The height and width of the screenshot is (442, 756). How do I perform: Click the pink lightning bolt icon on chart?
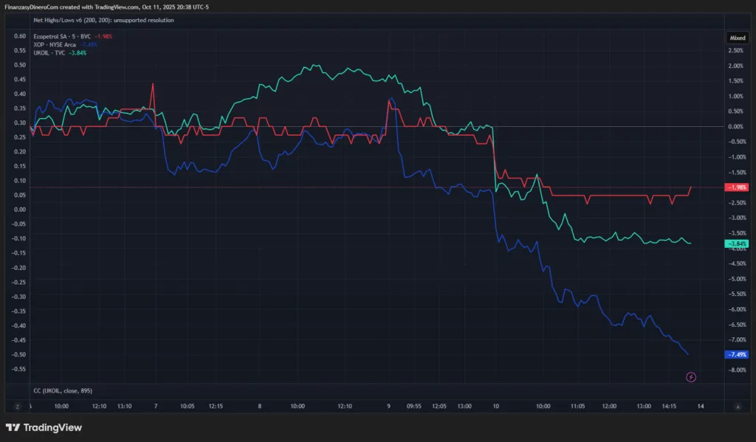pos(691,377)
